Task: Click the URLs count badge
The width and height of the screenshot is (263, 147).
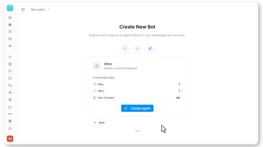Action: coord(179,91)
